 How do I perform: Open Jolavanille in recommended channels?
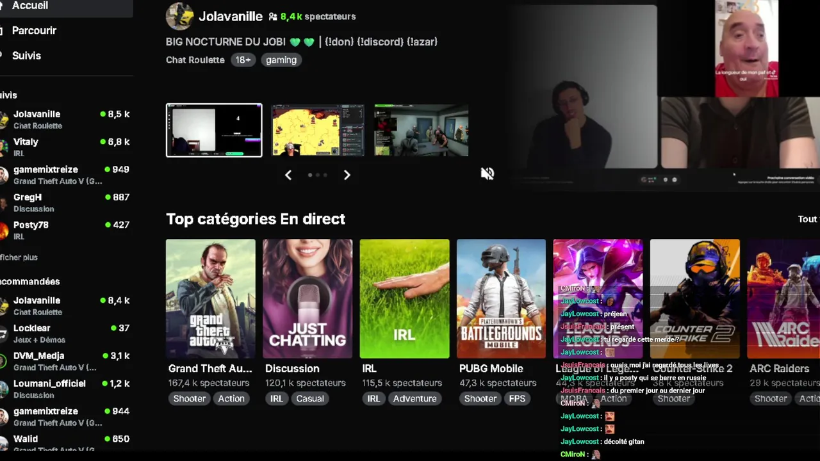(x=65, y=305)
